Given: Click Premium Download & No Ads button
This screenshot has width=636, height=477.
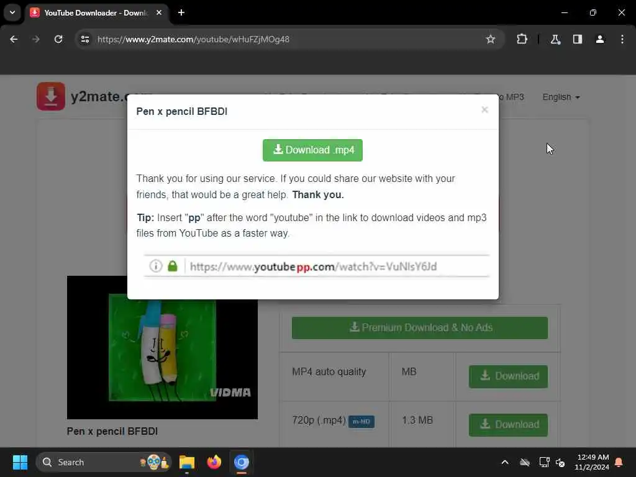Looking at the screenshot, I should tap(420, 328).
